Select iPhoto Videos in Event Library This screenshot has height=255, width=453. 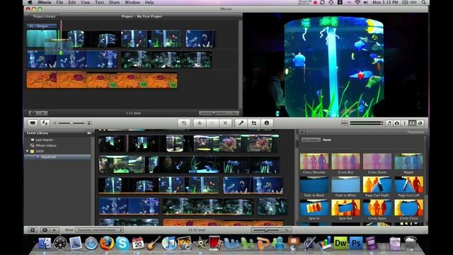[45, 145]
